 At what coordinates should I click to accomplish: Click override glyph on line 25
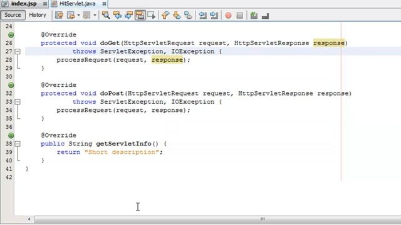point(11,35)
